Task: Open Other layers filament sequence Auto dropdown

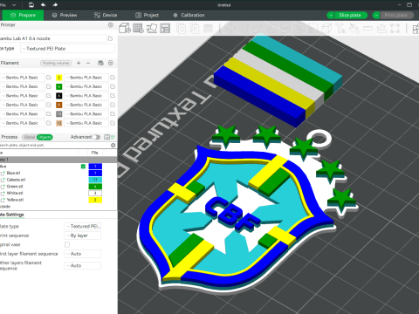Action: 83,265
